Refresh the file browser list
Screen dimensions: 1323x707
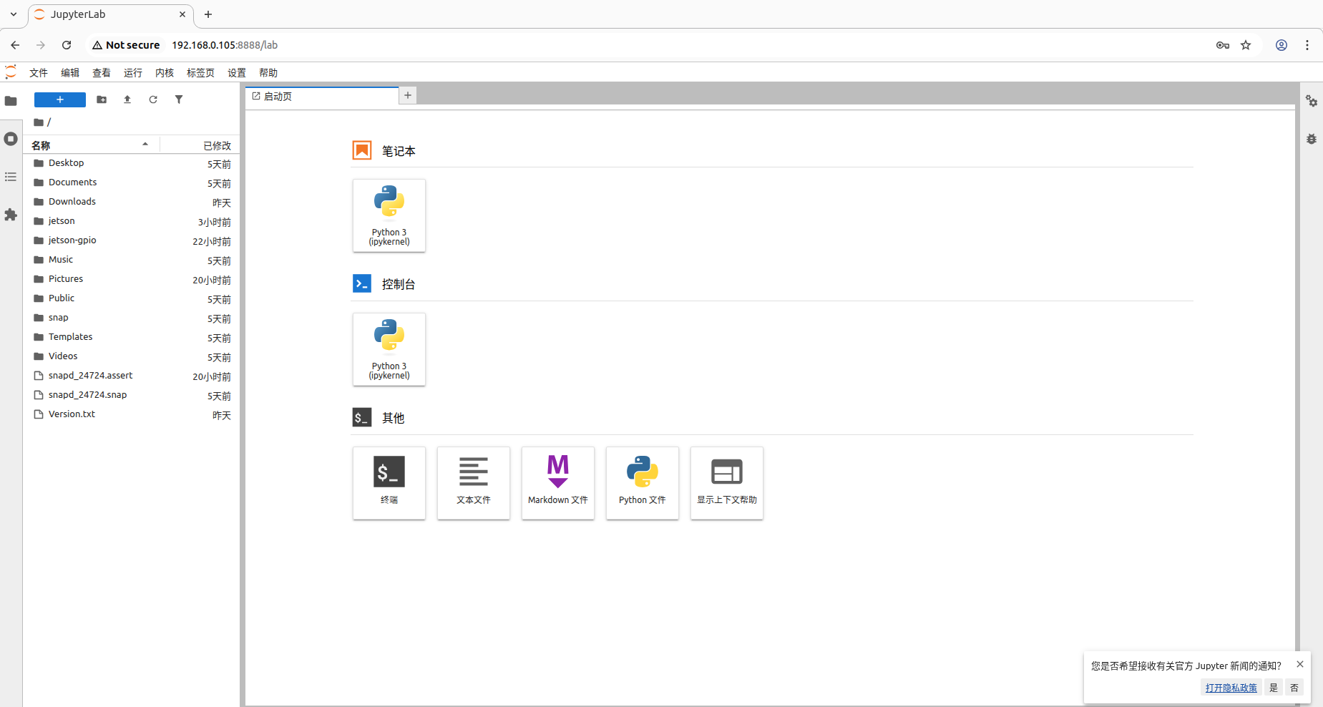[153, 99]
